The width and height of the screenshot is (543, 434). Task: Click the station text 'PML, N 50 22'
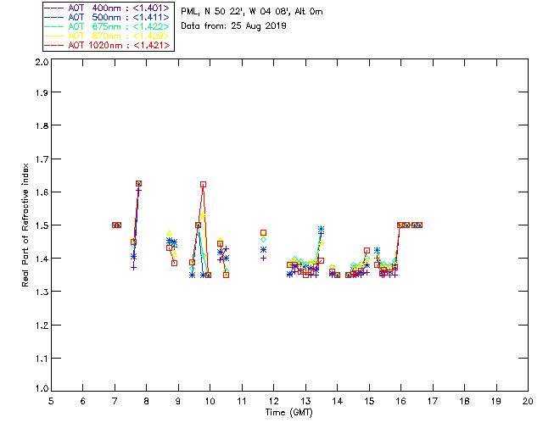coord(213,12)
